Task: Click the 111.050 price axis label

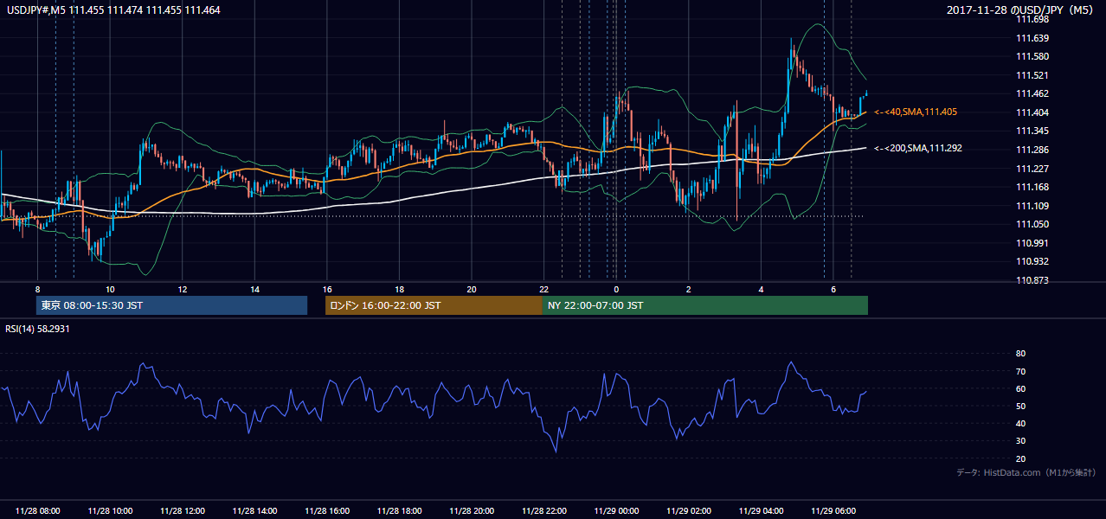Action: tap(1032, 225)
